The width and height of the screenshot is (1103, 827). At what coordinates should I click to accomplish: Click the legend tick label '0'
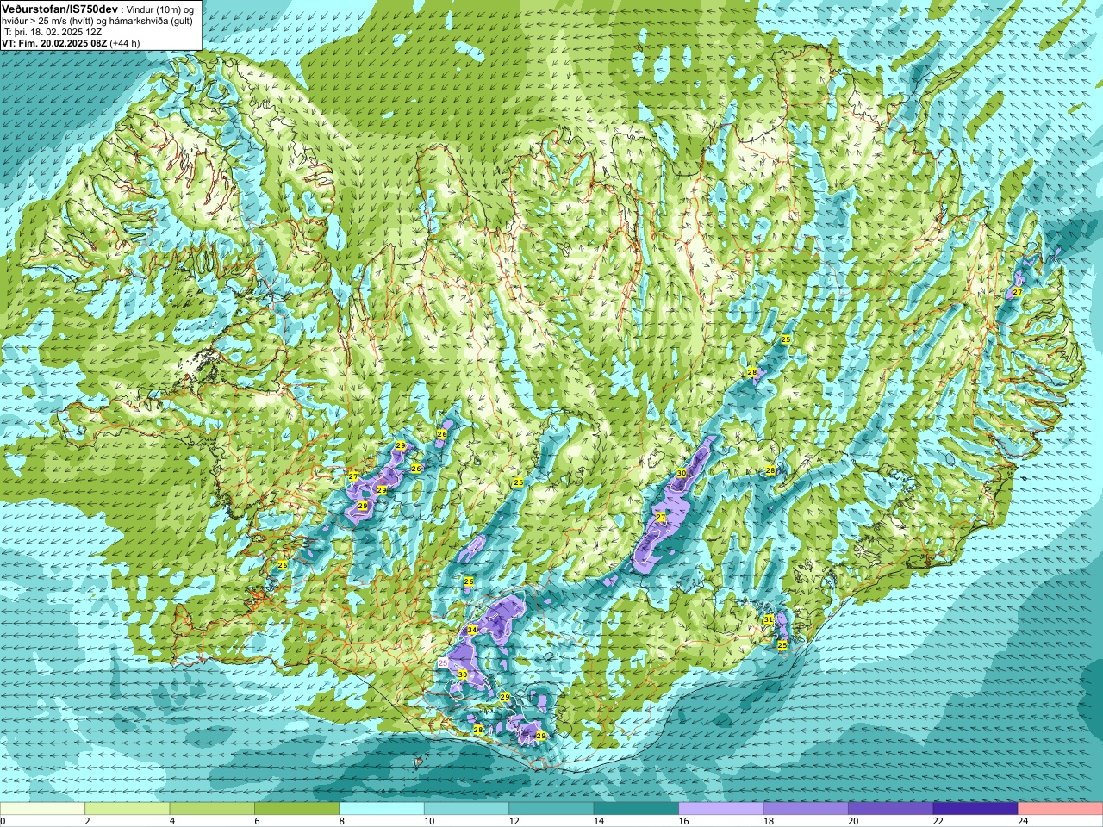3,821
